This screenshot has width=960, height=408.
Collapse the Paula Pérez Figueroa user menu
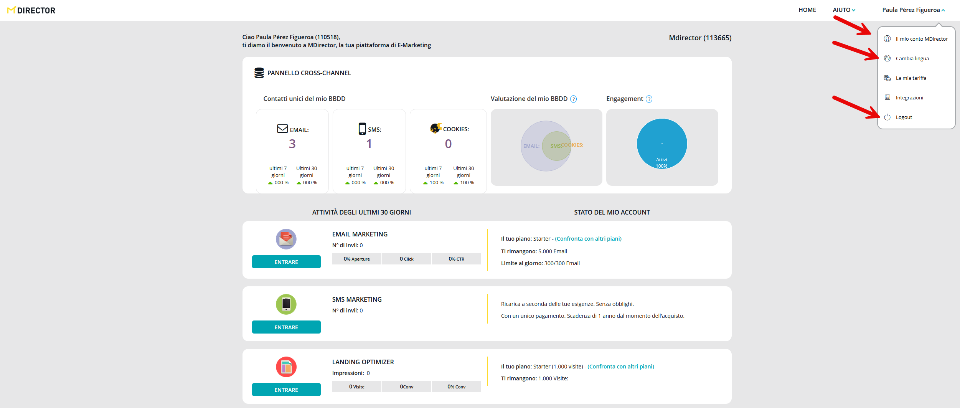coord(913,10)
